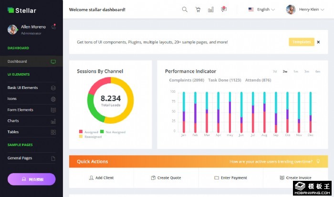
Task: Click the search magnifier icon
Action: point(185,10)
